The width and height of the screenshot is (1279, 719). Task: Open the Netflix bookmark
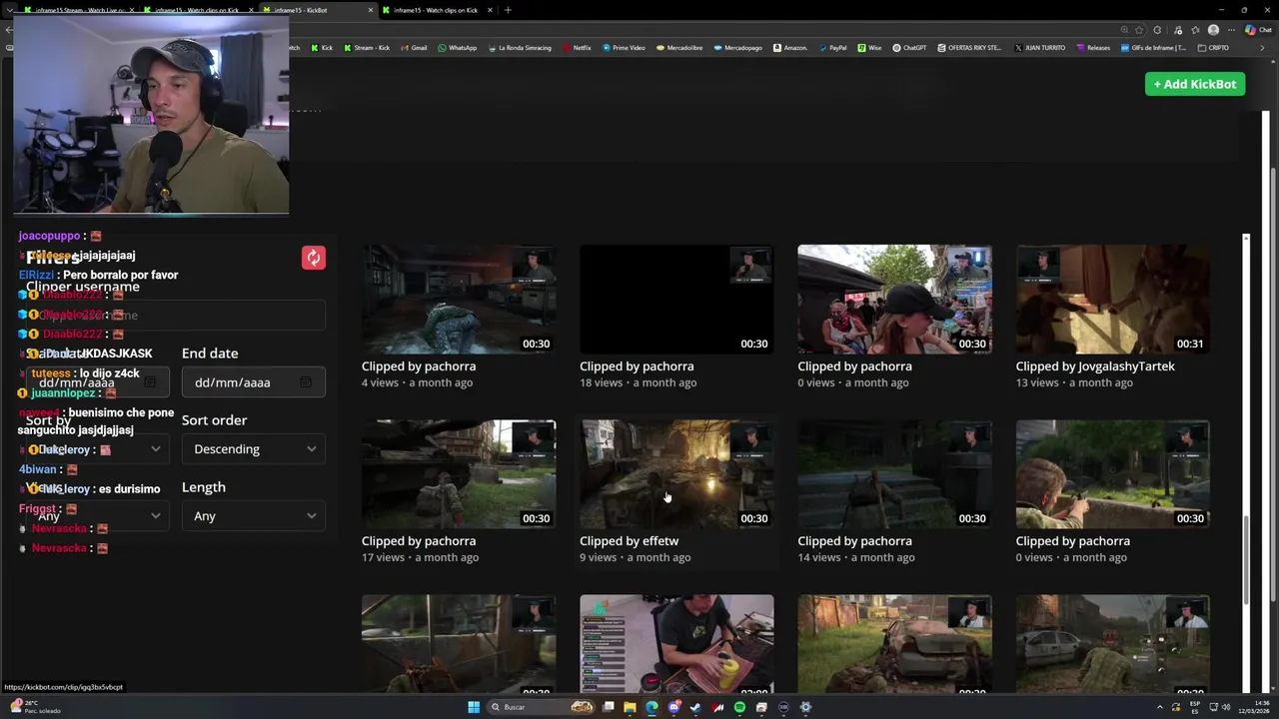click(578, 48)
